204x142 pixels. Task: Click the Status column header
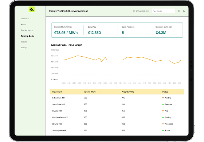(165, 92)
